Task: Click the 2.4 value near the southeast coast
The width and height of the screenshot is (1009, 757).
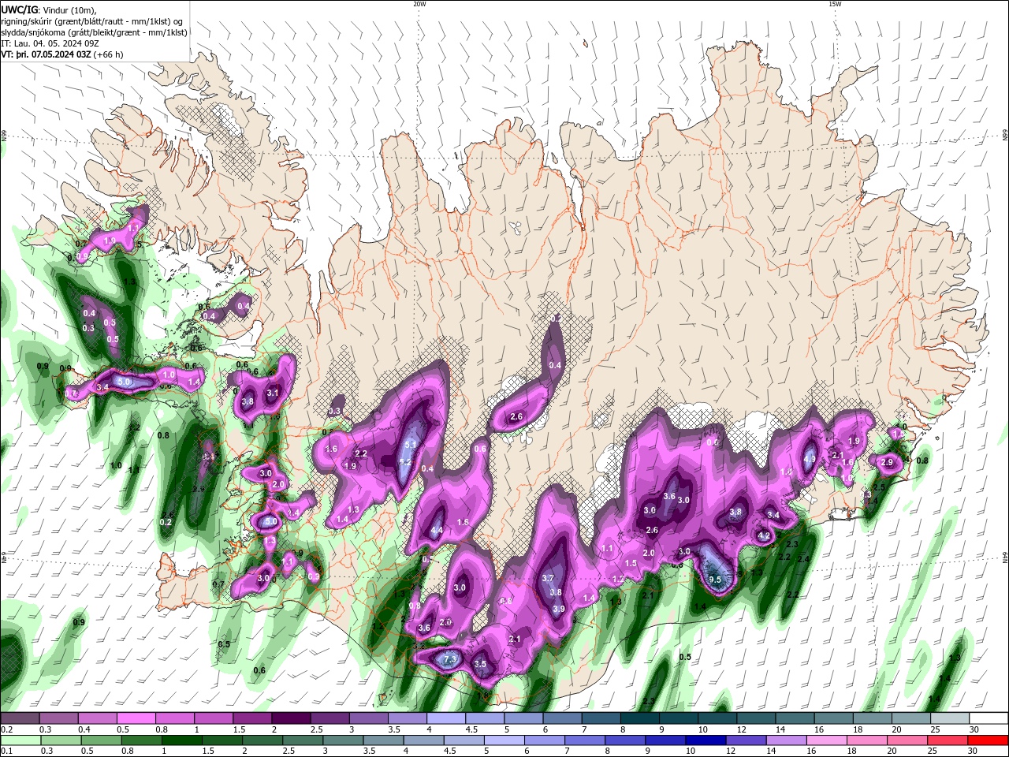Action: [803, 558]
